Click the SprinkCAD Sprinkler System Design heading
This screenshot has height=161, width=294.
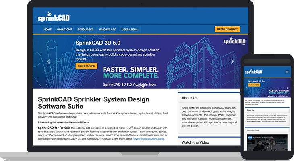[x=93, y=103]
